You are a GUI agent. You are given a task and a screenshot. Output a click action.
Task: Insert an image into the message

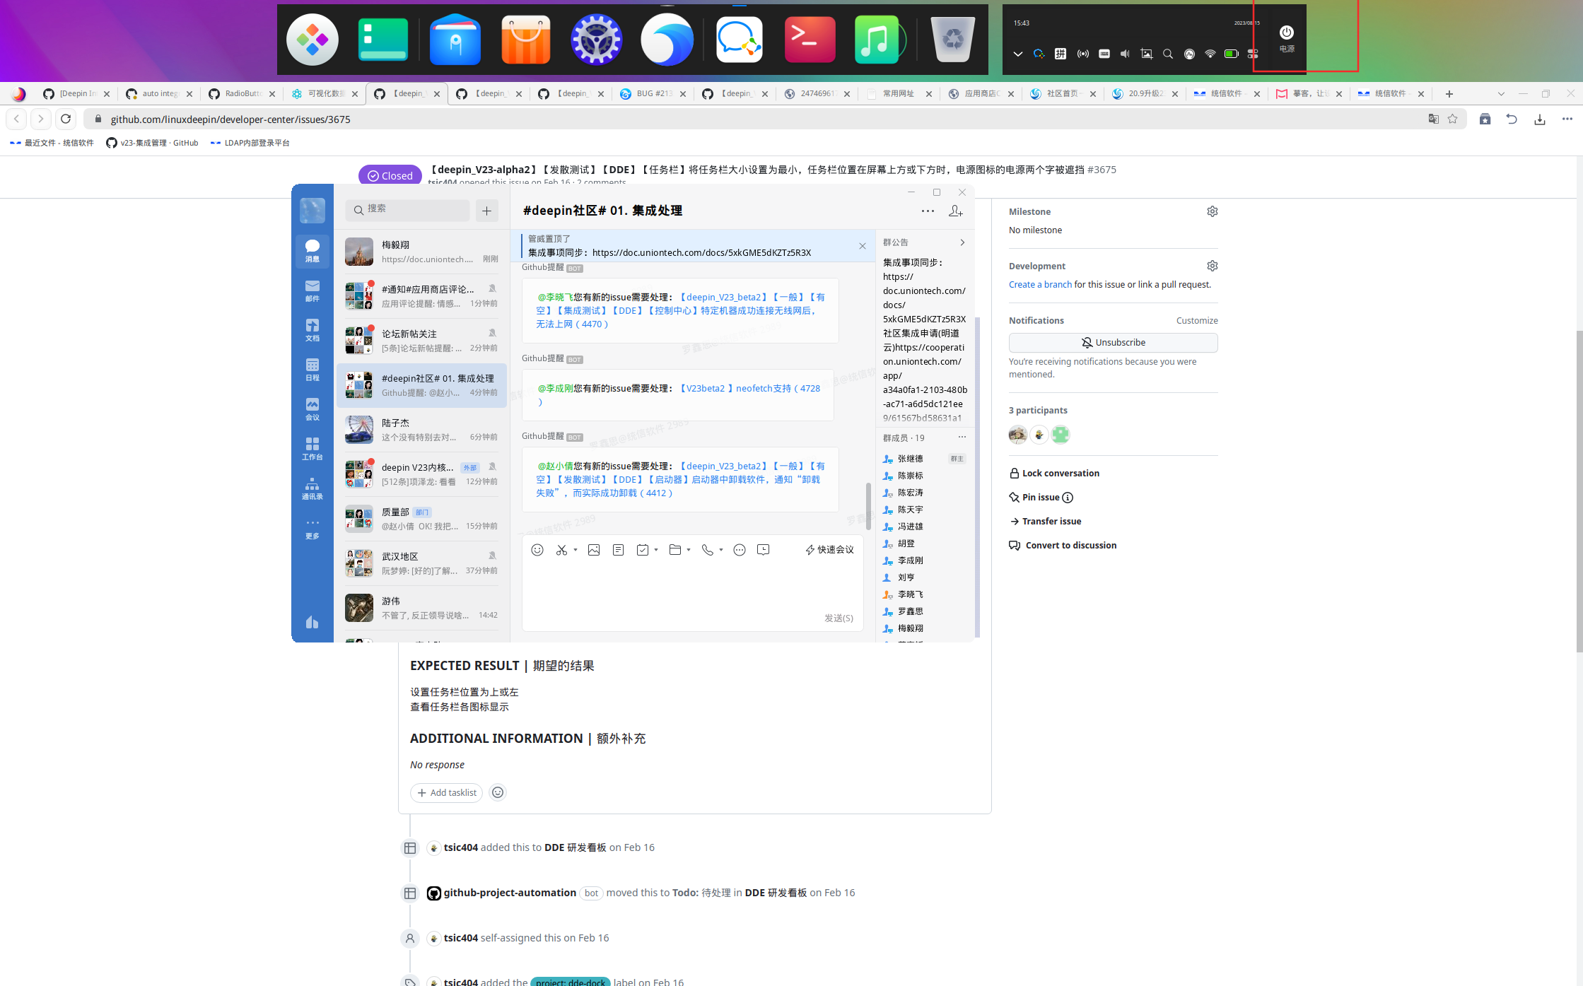(x=594, y=549)
